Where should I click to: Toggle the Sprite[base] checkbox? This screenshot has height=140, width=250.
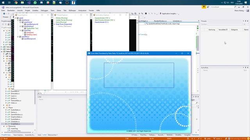pos(25,33)
